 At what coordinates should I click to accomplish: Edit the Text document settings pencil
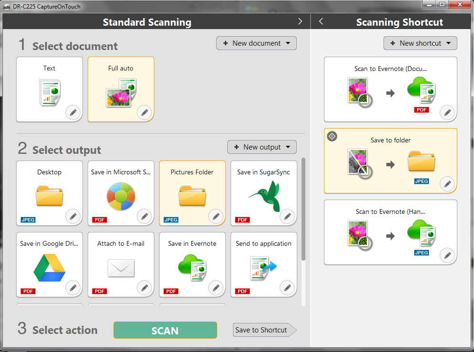click(x=73, y=113)
